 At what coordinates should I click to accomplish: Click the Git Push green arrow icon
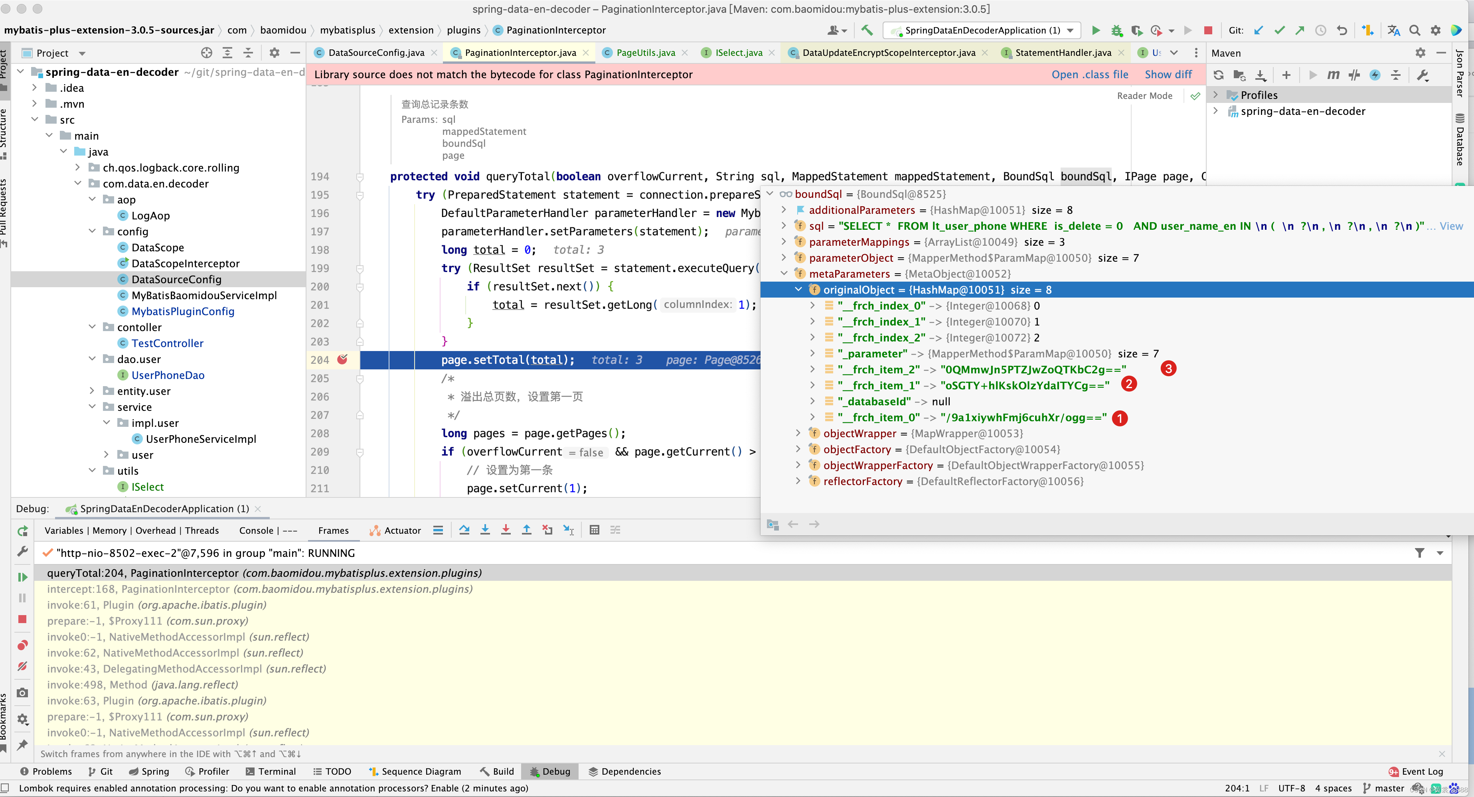pos(1300,30)
